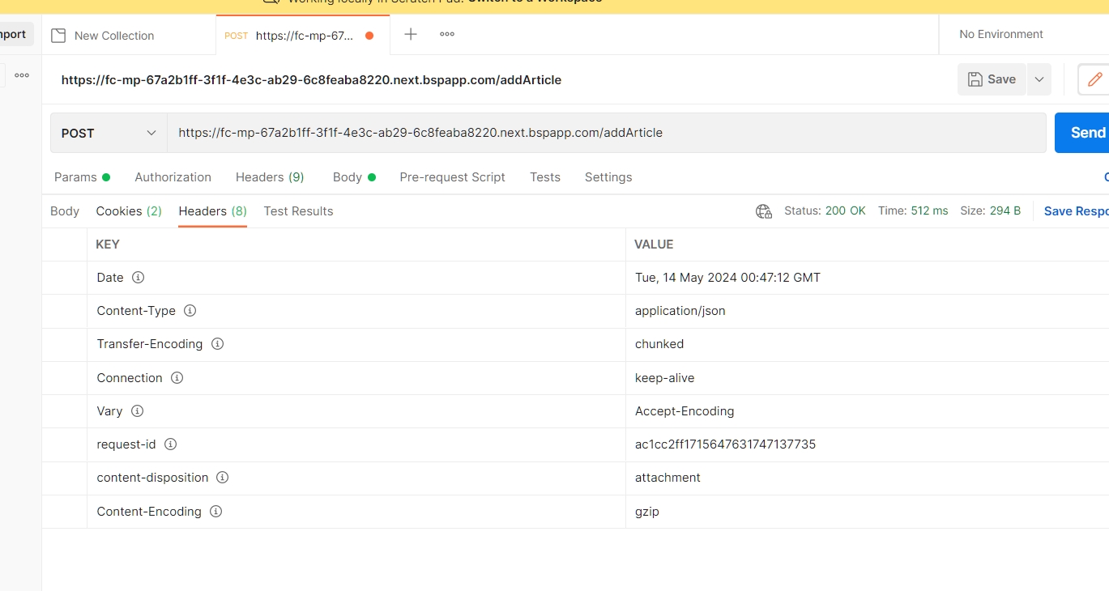Select the attachment value
The image size is (1109, 591).
click(x=668, y=478)
